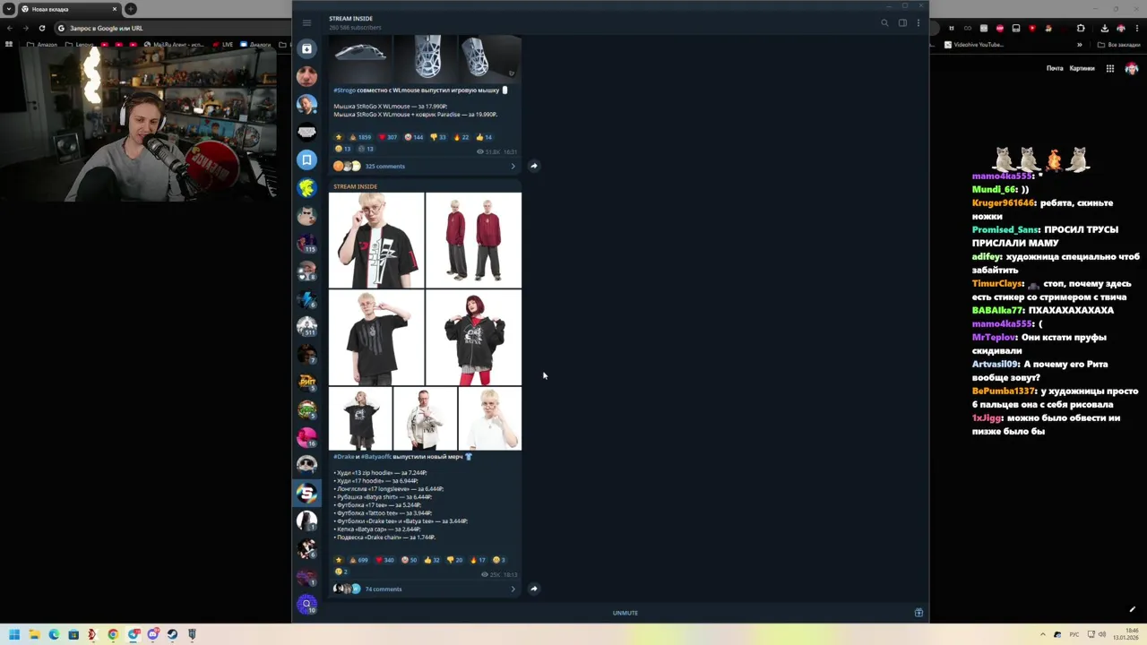The width and height of the screenshot is (1147, 645).
Task: Unmute the STREAM INSIDE channel
Action: coord(625,613)
